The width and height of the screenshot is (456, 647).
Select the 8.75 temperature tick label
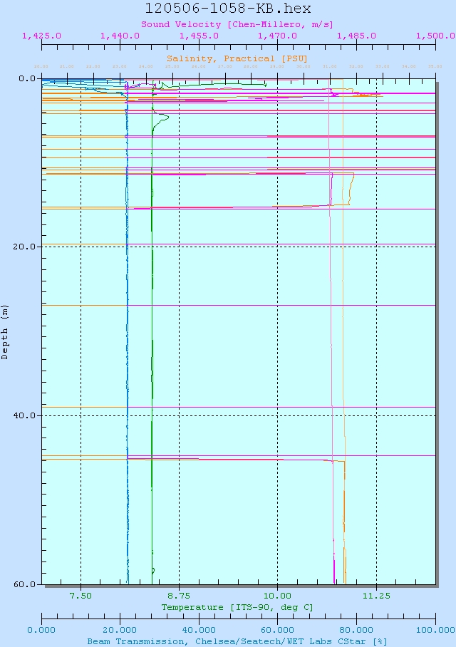[179, 596]
